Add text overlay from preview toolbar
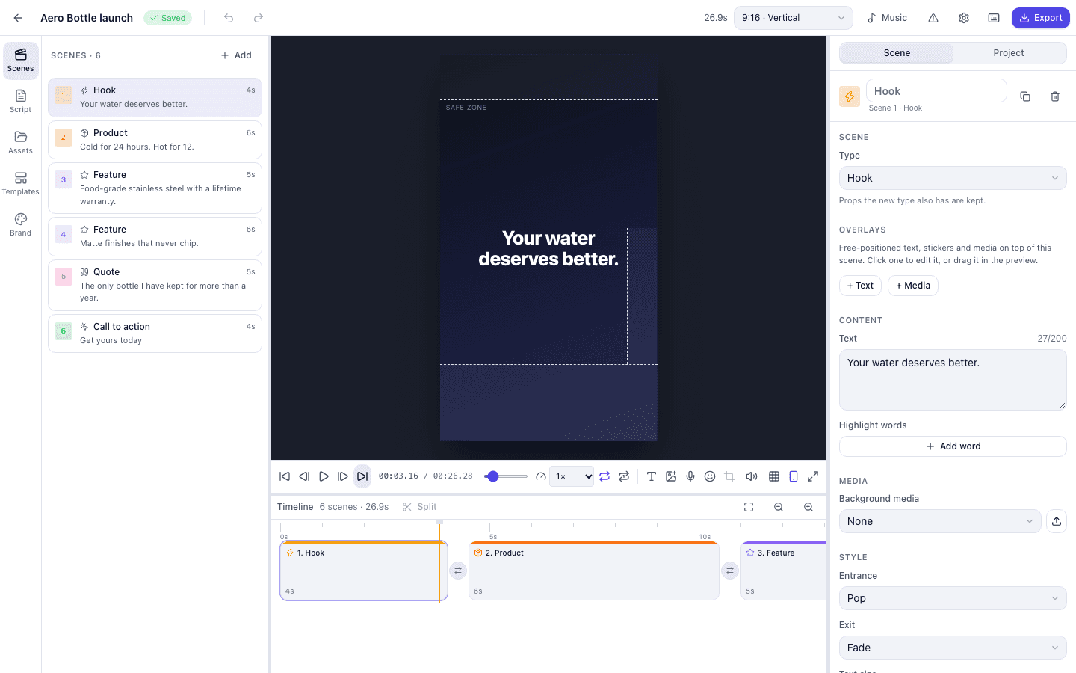This screenshot has width=1076, height=673. pyautogui.click(x=652, y=476)
